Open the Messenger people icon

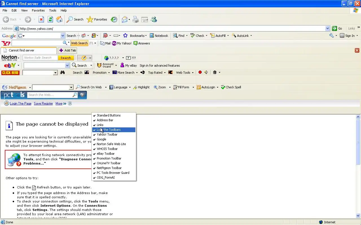coord(154,19)
